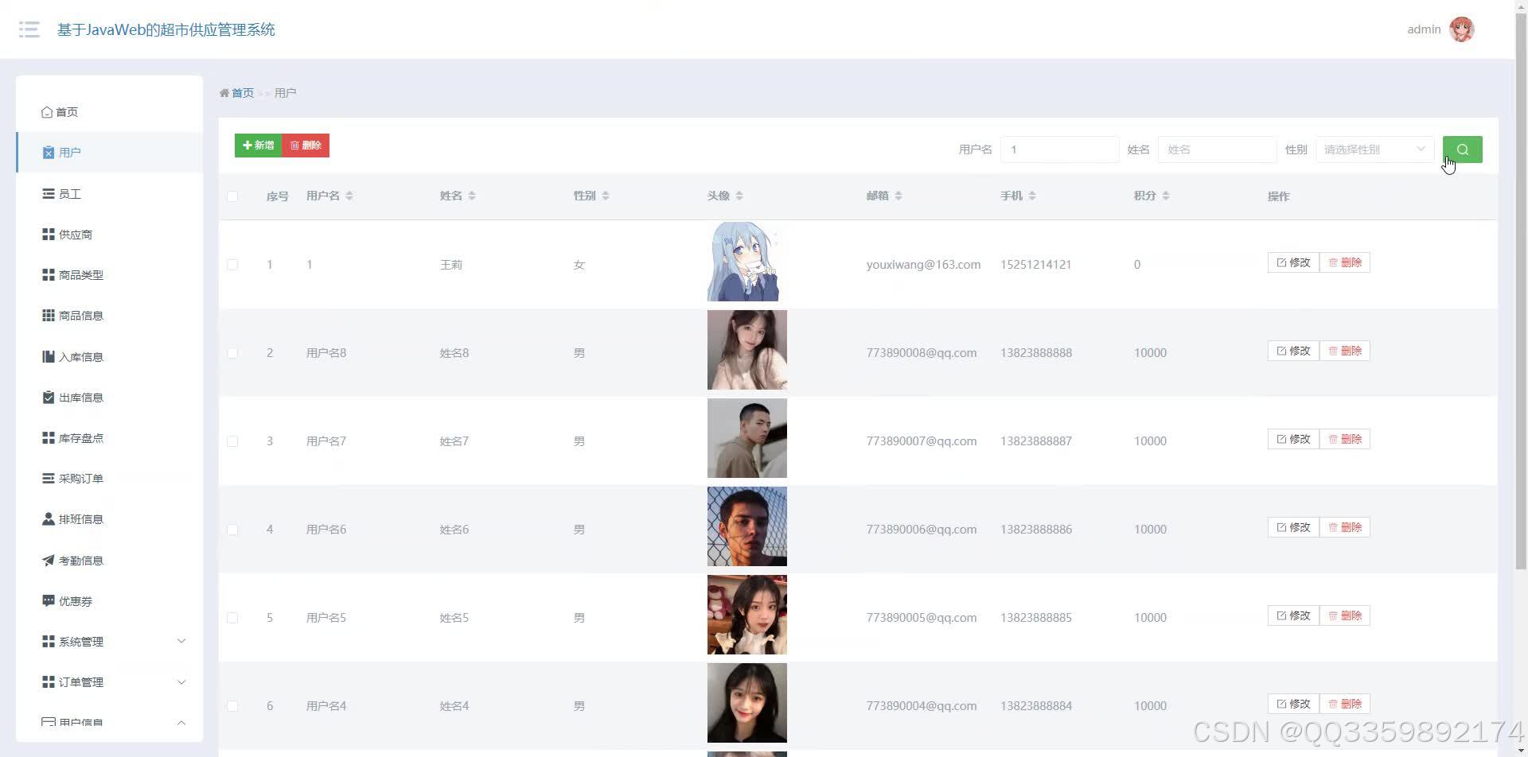The image size is (1528, 757).
Task: Open the 员工 menu item
Action: click(109, 193)
